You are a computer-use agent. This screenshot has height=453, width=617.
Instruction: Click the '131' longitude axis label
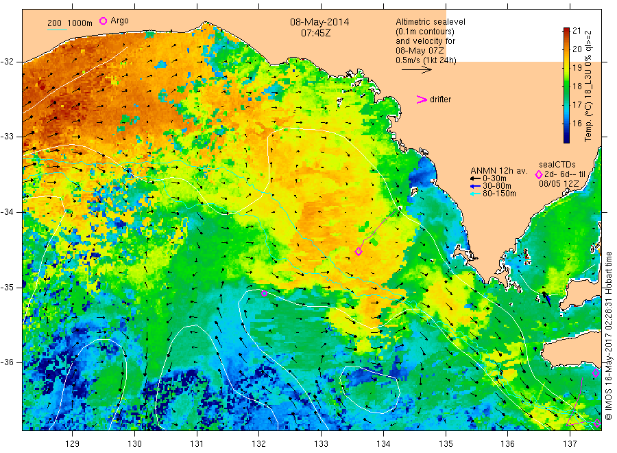coord(197,444)
